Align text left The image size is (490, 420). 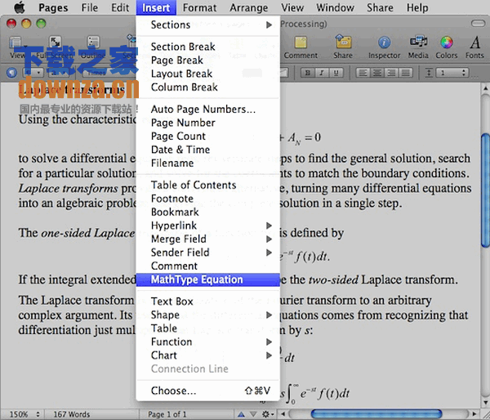tap(363, 73)
